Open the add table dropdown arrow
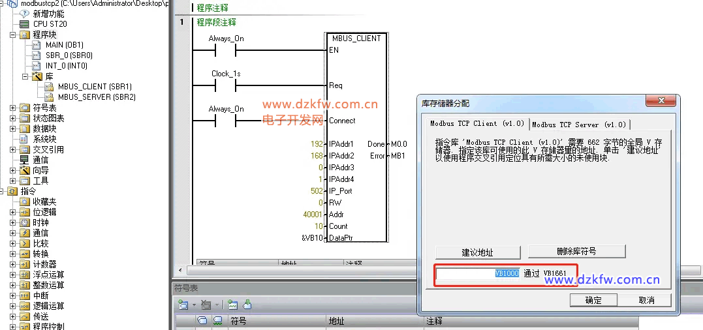 coord(193,305)
